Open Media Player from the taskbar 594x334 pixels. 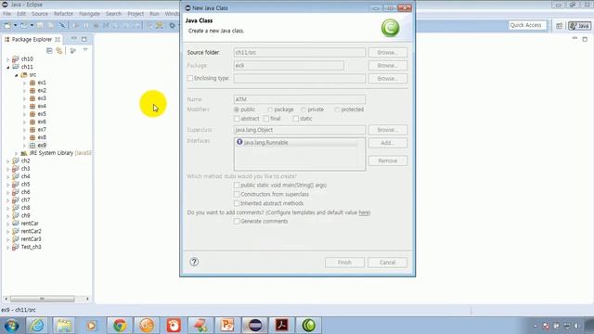[x=92, y=326]
